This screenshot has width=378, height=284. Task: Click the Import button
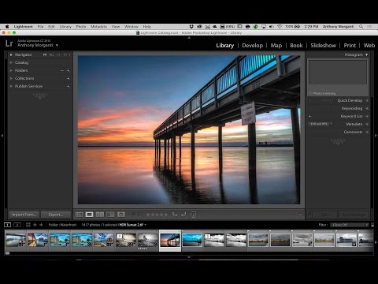24,215
